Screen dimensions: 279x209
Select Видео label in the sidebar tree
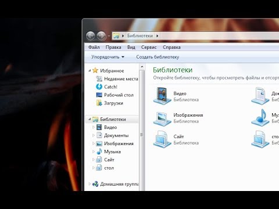(x=110, y=127)
